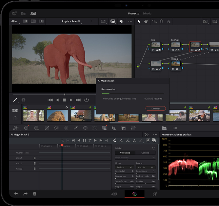
Task: Click the undo arrow in bottom bar
Action: [16, 194]
